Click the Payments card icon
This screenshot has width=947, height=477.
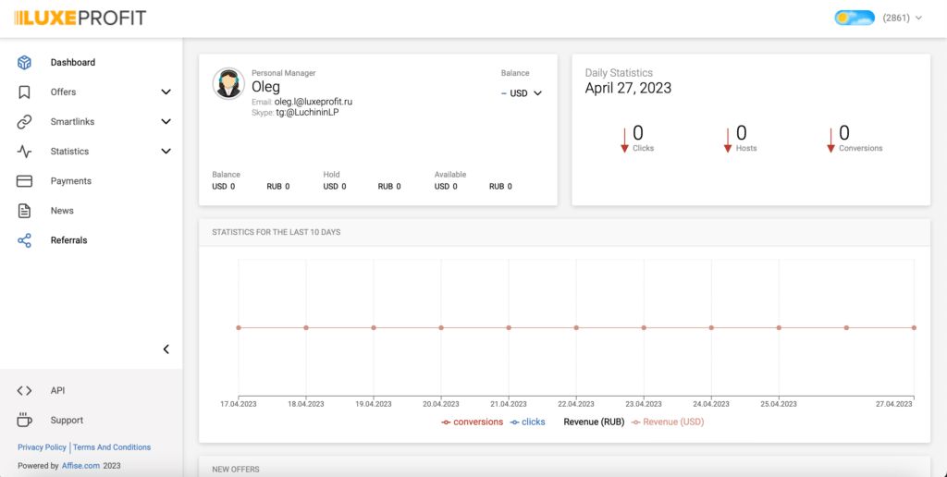[x=25, y=181]
